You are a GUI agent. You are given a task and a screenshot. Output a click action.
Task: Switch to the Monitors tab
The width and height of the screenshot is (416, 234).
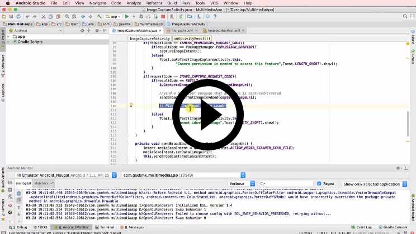point(41,183)
